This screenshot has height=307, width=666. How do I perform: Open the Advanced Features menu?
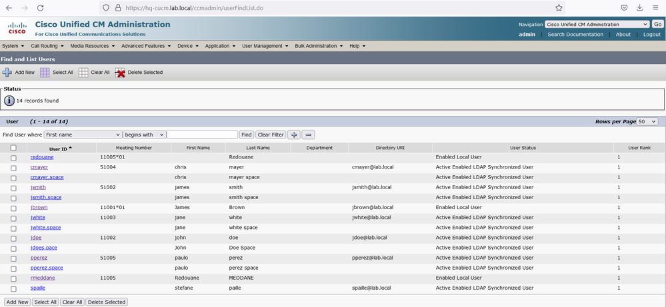pyautogui.click(x=146, y=46)
